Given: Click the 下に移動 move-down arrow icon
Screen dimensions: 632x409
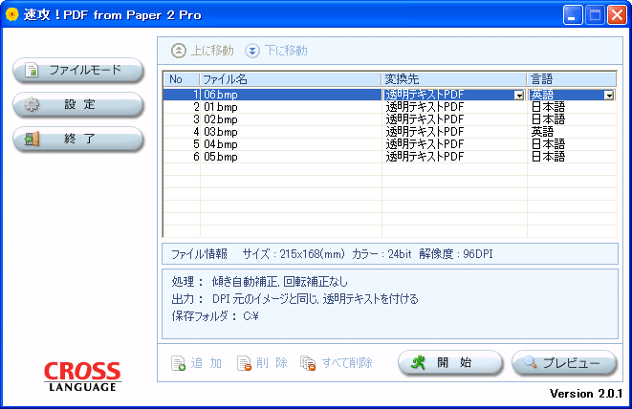Looking at the screenshot, I should 252,51.
